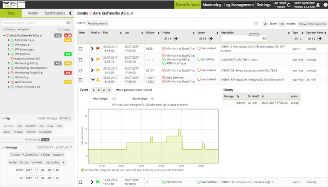The height and width of the screenshot is (187, 328).
Task: Collapse the left sidebar with the arrow
Action: (70, 13)
